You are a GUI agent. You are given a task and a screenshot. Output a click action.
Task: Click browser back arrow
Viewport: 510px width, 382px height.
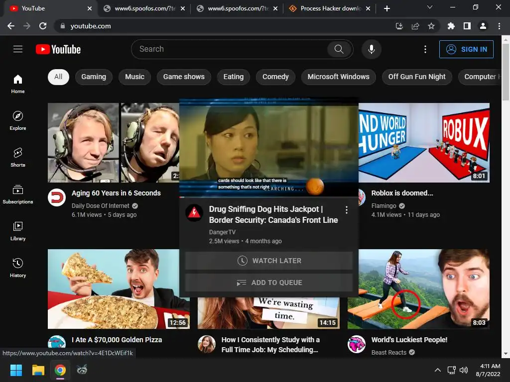tap(11, 26)
